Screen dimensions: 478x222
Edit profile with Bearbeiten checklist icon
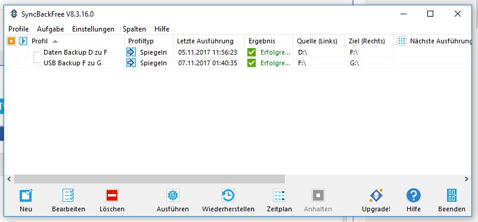coord(69,195)
